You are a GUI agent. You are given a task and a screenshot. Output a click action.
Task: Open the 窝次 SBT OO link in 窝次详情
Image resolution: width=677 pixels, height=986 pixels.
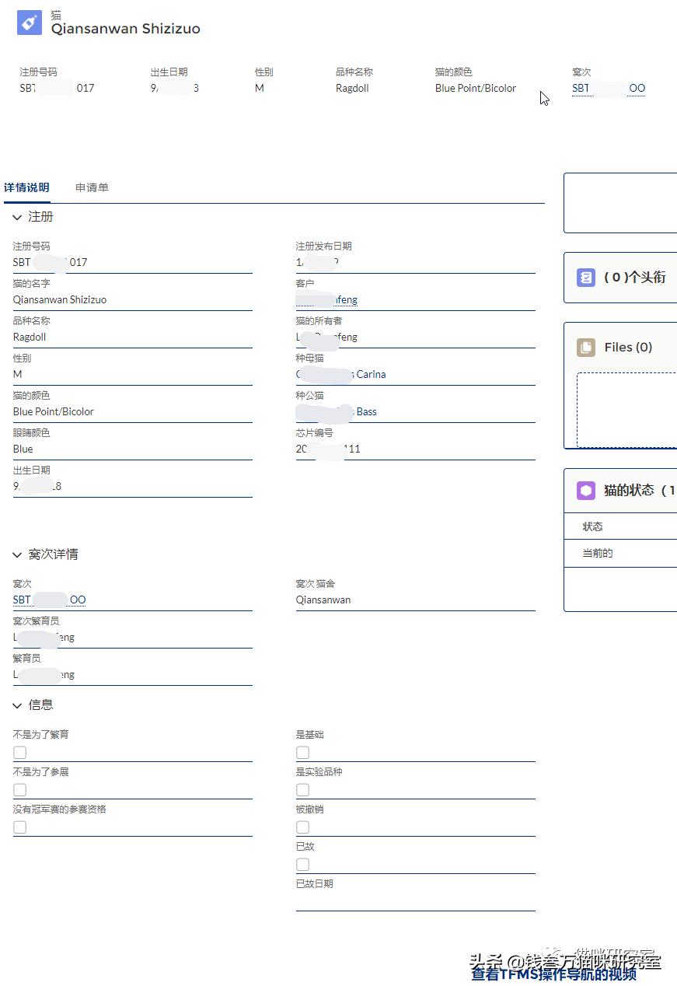pyautogui.click(x=49, y=600)
